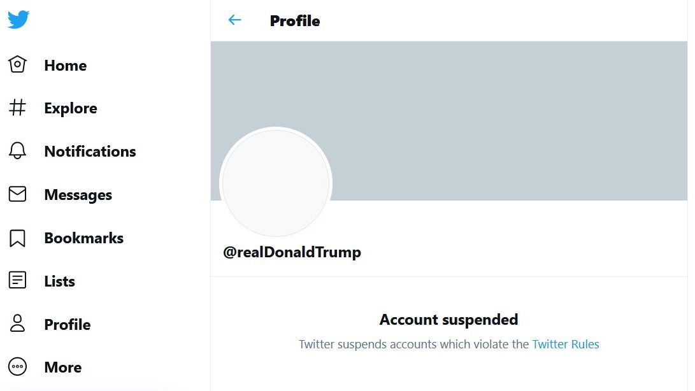Viewport: 695px width, 391px height.
Task: Follow the Twitter Rules link
Action: [565, 345]
